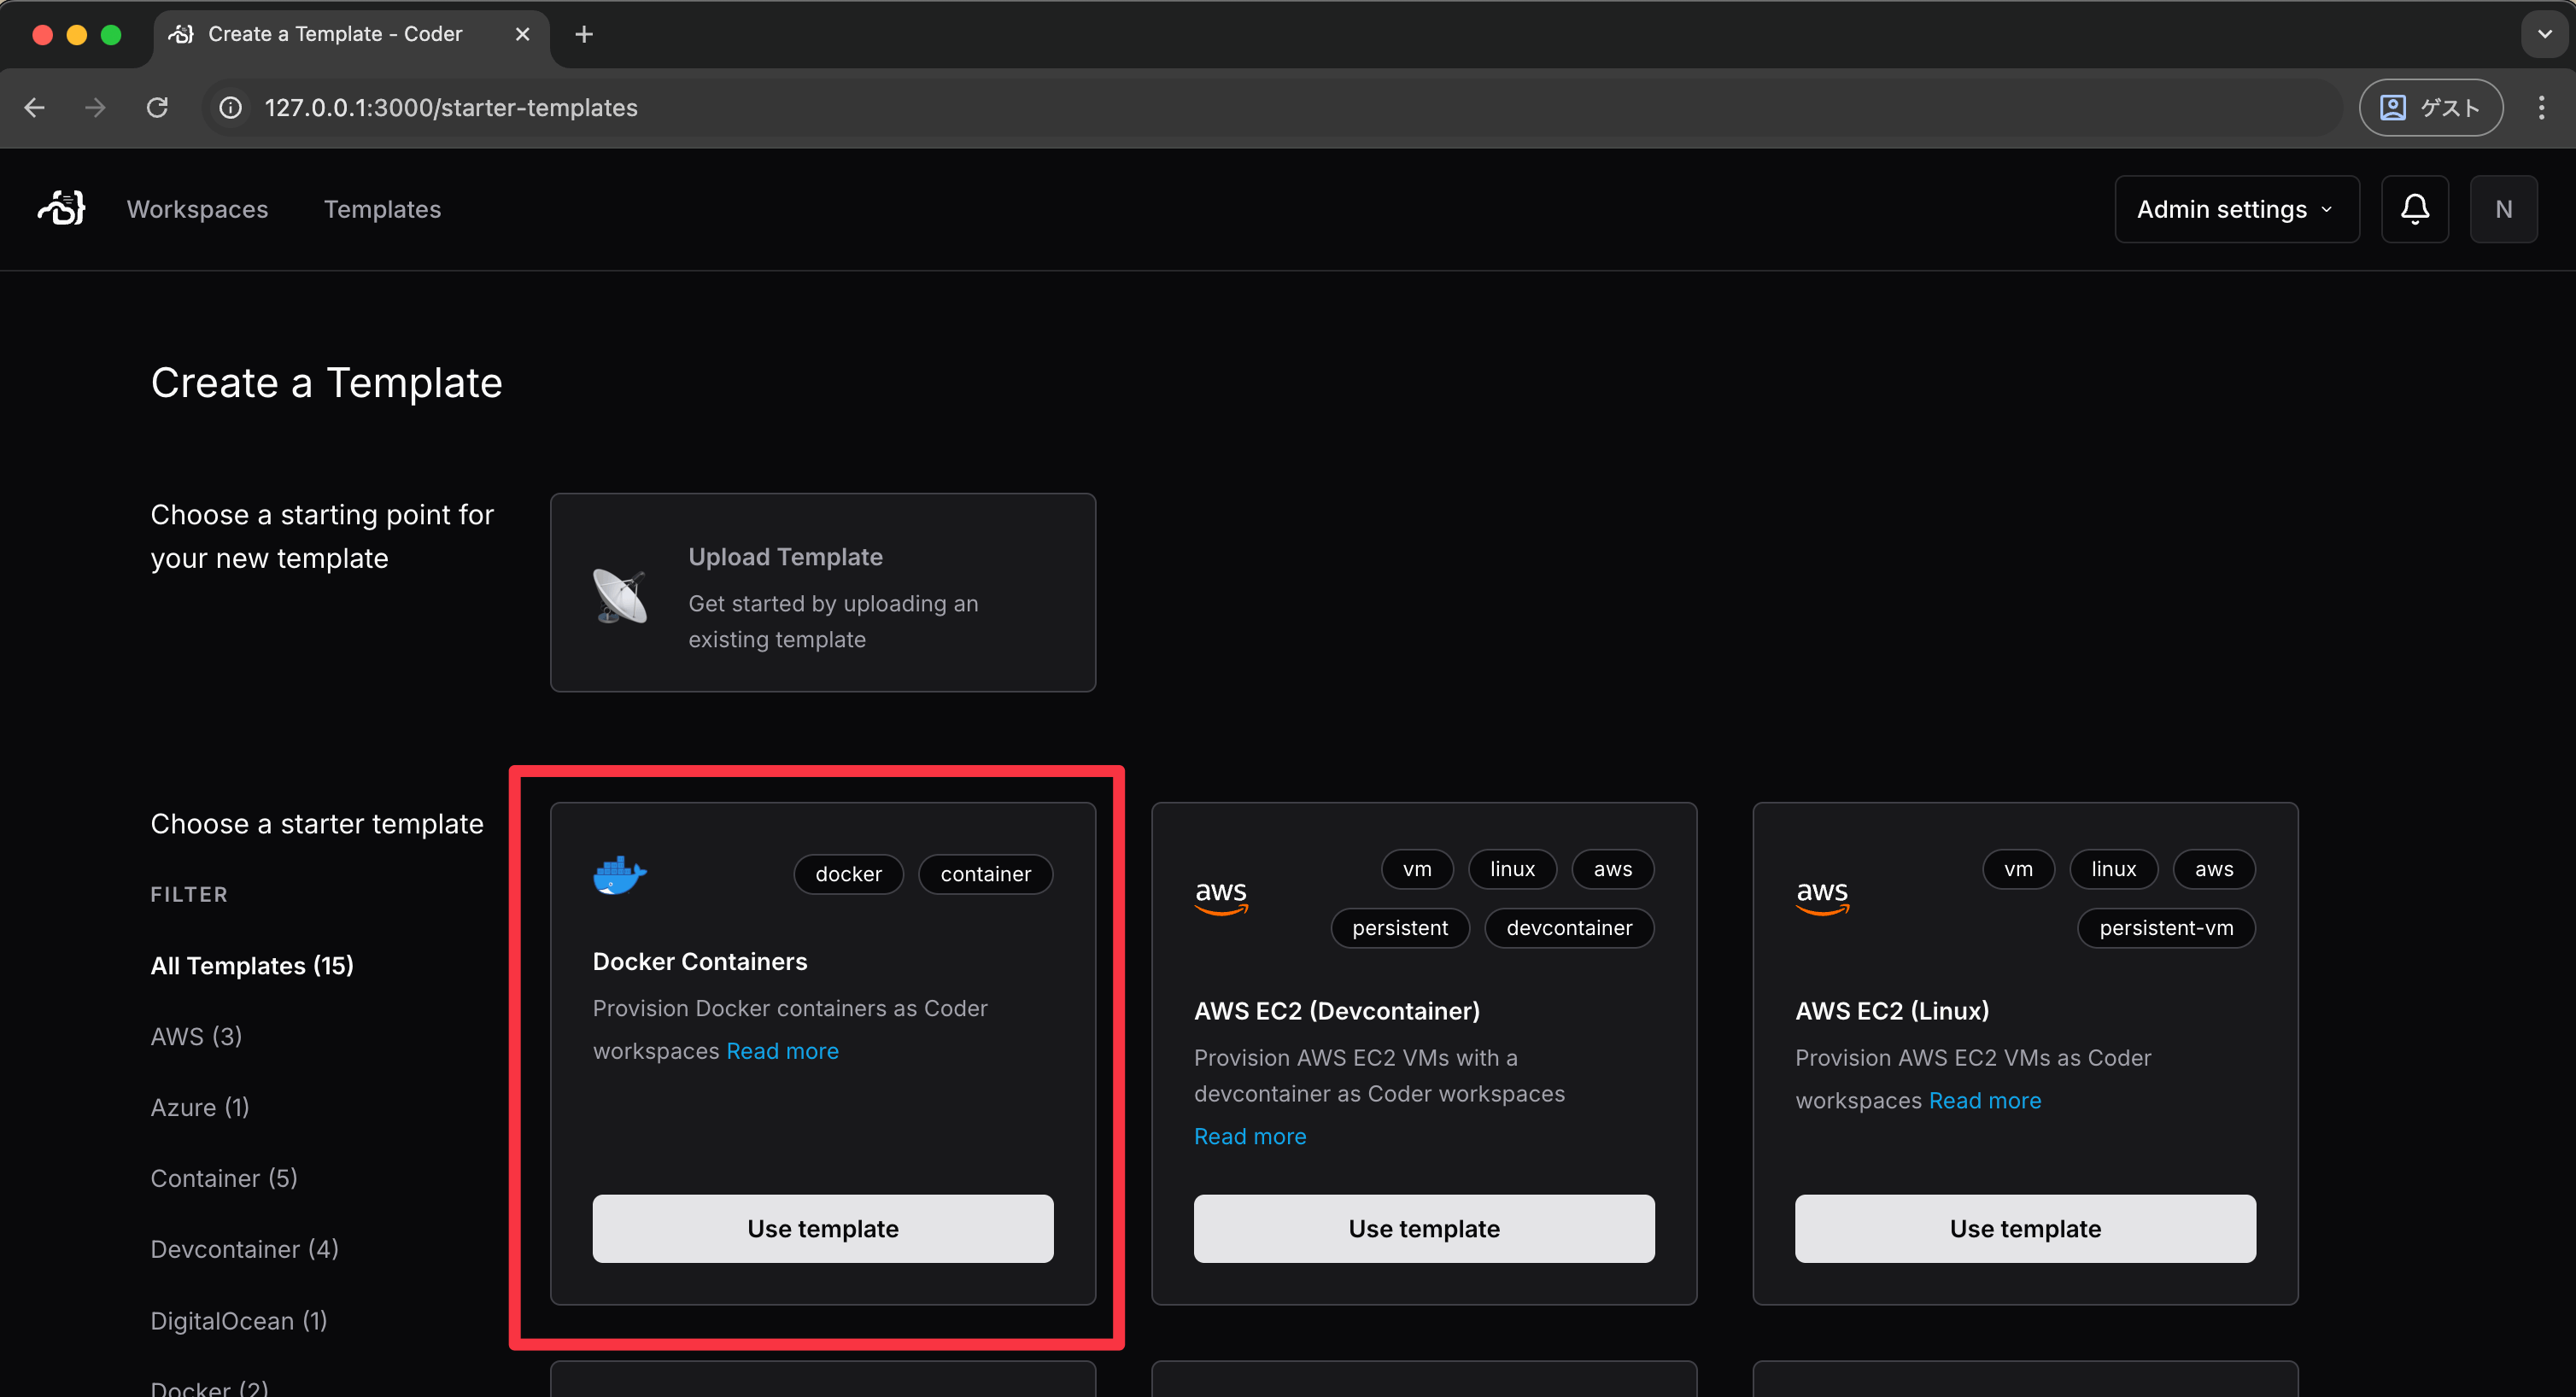The height and width of the screenshot is (1397, 2576).
Task: Go back in browser history
Action: (35, 107)
